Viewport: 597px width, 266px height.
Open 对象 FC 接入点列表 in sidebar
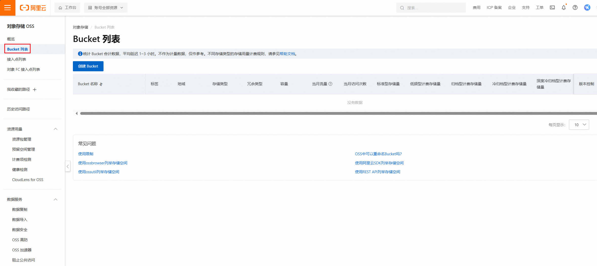(x=24, y=69)
